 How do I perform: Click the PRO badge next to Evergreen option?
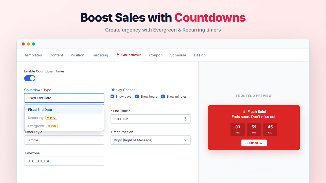[x=52, y=126]
